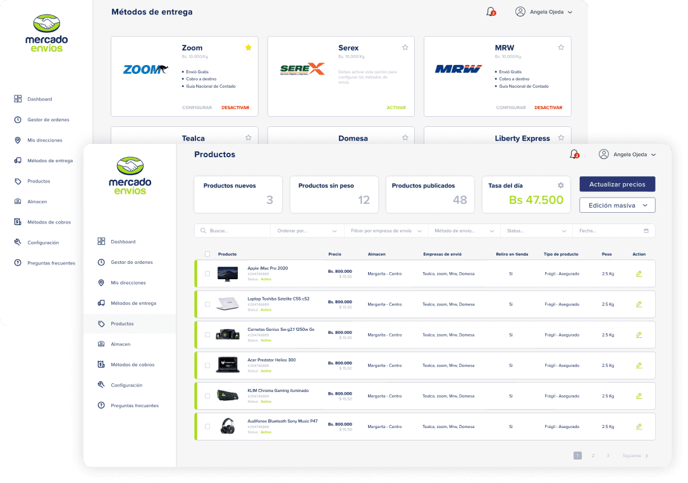The width and height of the screenshot is (688, 483).
Task: Click the Buscar search field
Action: 233,230
